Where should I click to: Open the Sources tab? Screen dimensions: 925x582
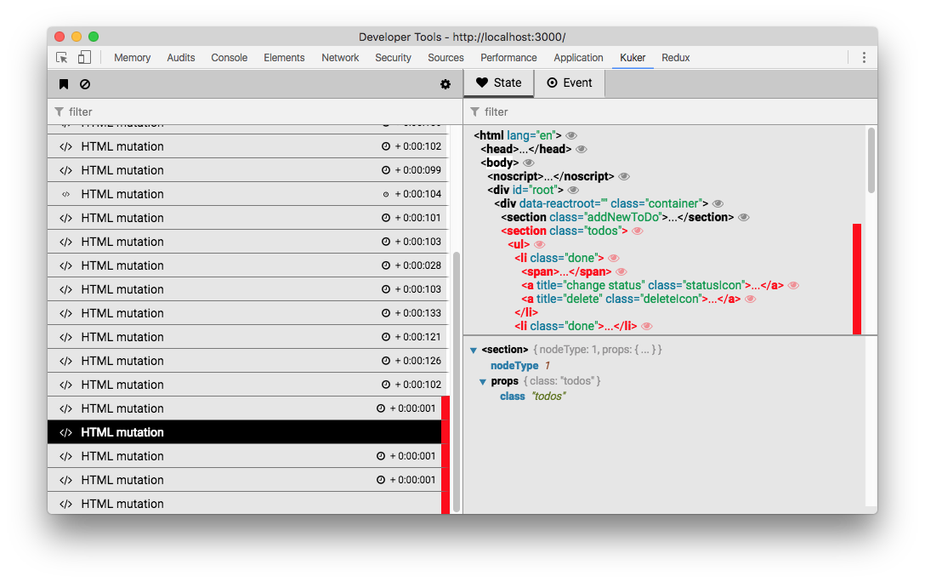445,57
